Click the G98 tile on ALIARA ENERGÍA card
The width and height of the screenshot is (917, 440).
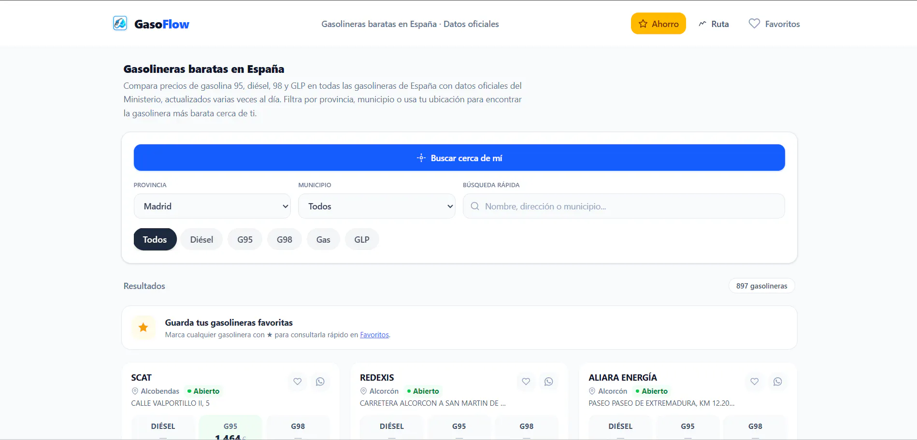tap(755, 427)
